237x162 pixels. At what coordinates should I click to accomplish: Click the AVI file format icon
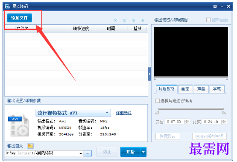pyautogui.click(x=19, y=125)
